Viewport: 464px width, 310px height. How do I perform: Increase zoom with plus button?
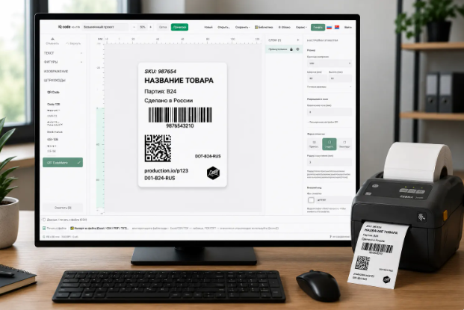tap(151, 27)
